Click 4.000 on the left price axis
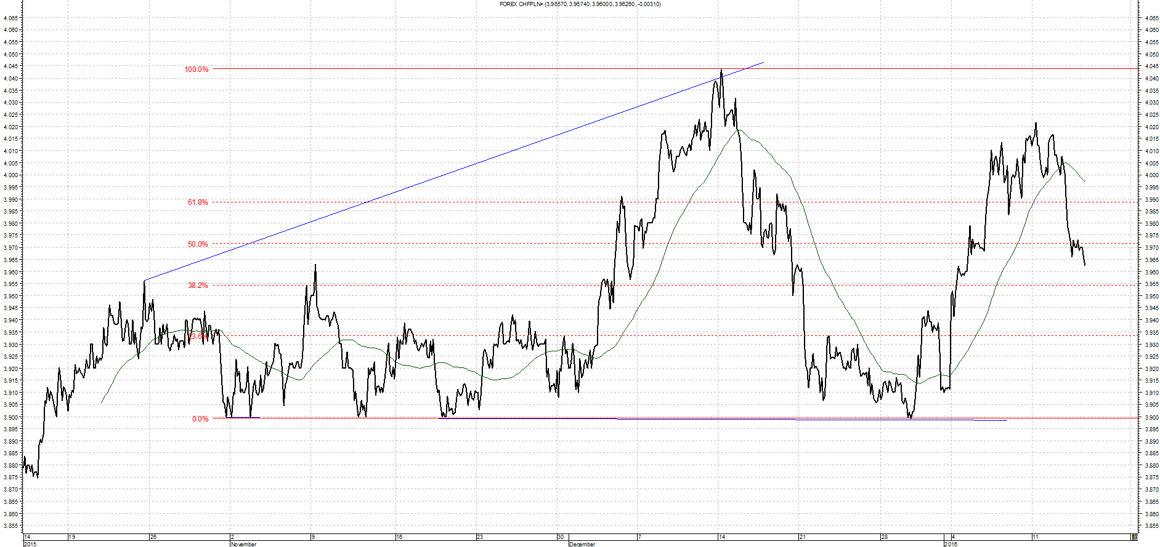 point(11,175)
